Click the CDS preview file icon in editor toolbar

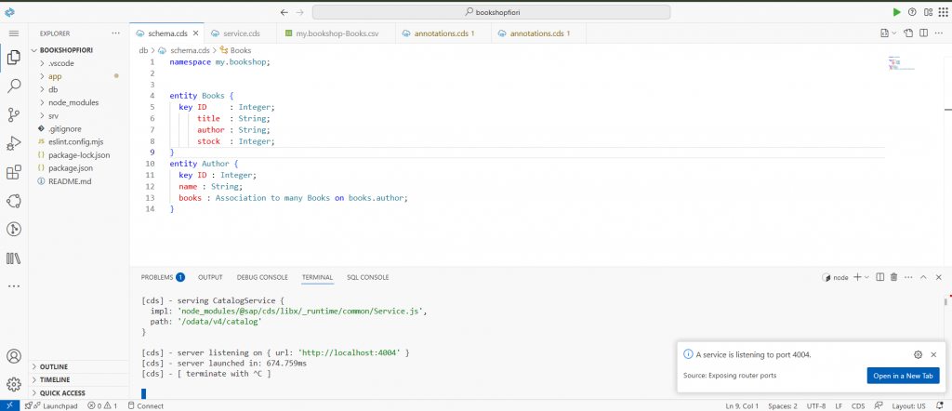[x=885, y=33]
